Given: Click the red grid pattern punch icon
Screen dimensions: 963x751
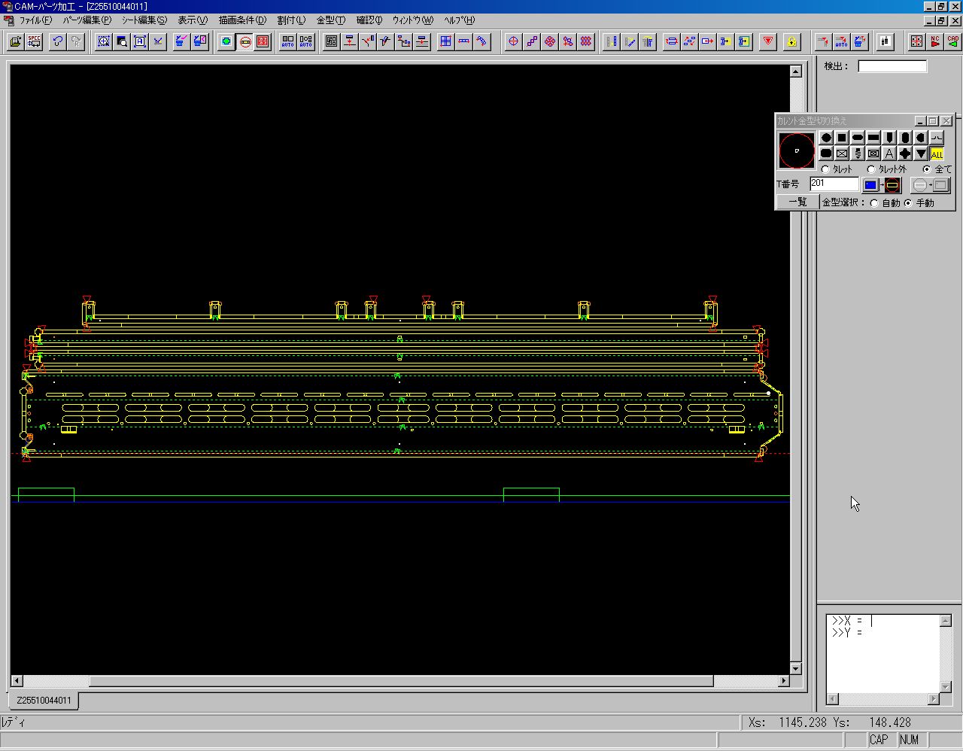Looking at the screenshot, I should coord(586,41).
